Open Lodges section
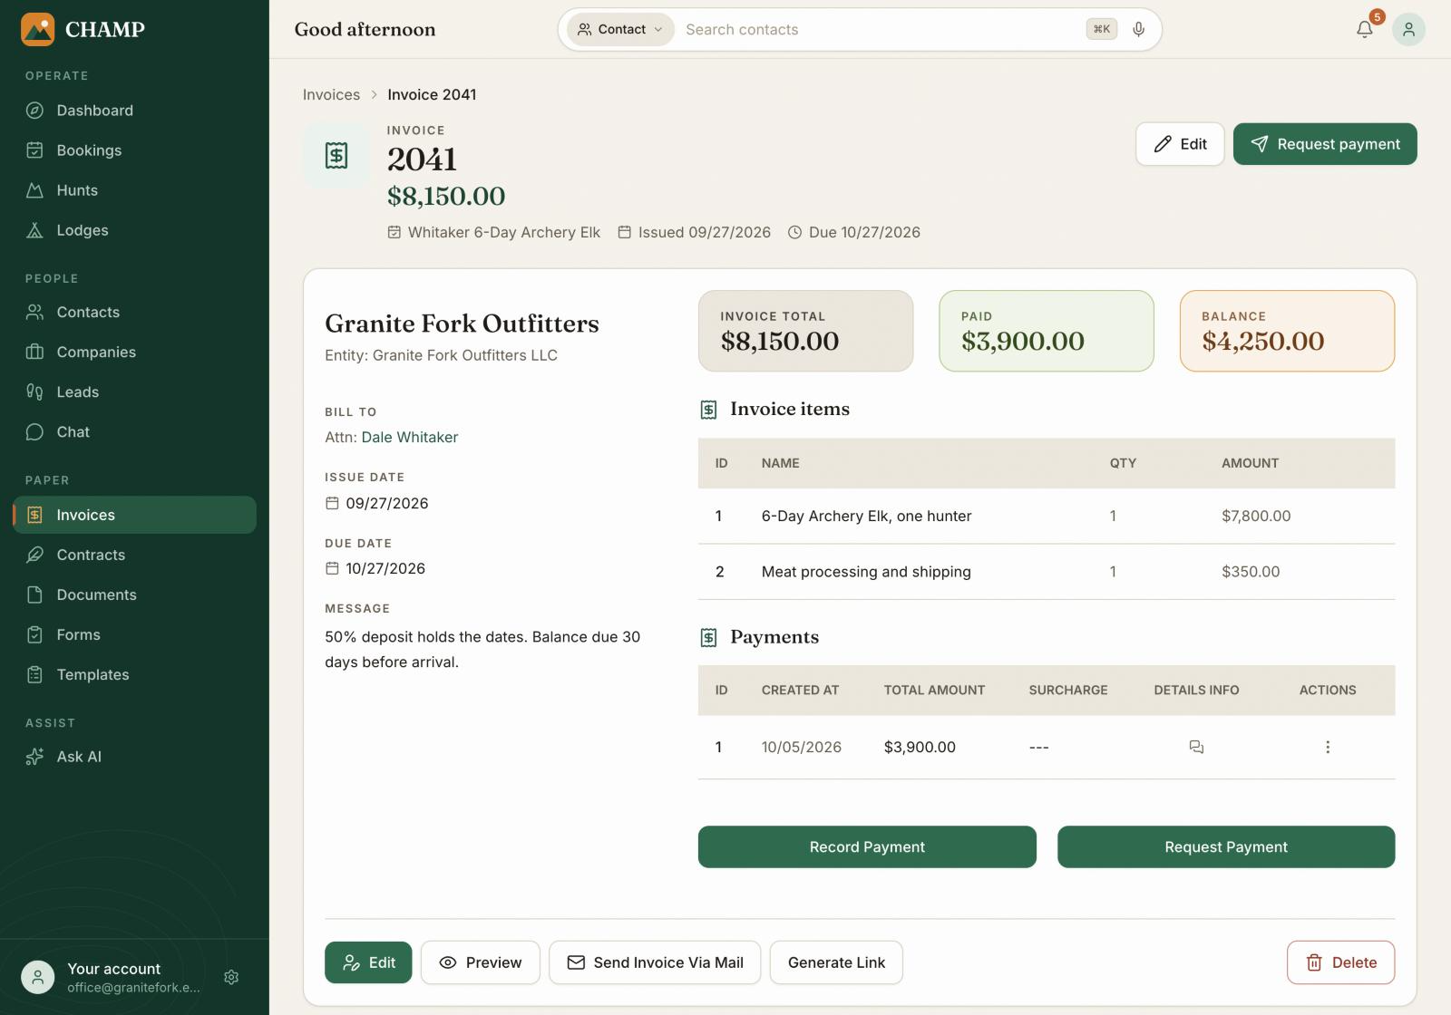Image resolution: width=1451 pixels, height=1015 pixels. pyautogui.click(x=134, y=230)
